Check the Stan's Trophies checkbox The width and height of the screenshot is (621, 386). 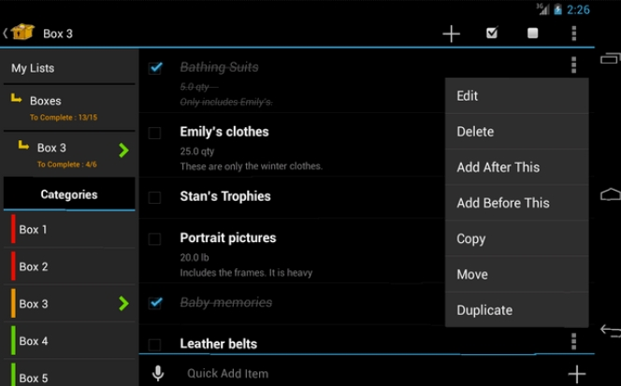154,197
